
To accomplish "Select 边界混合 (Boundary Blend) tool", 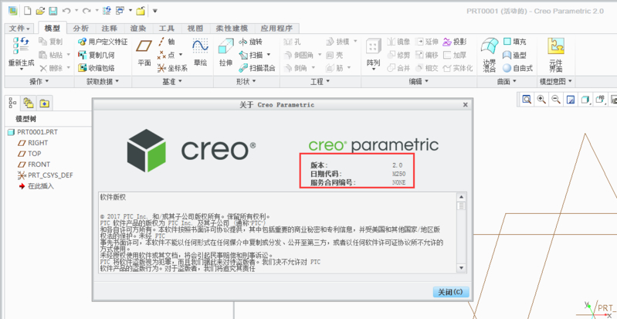I will (490, 55).
